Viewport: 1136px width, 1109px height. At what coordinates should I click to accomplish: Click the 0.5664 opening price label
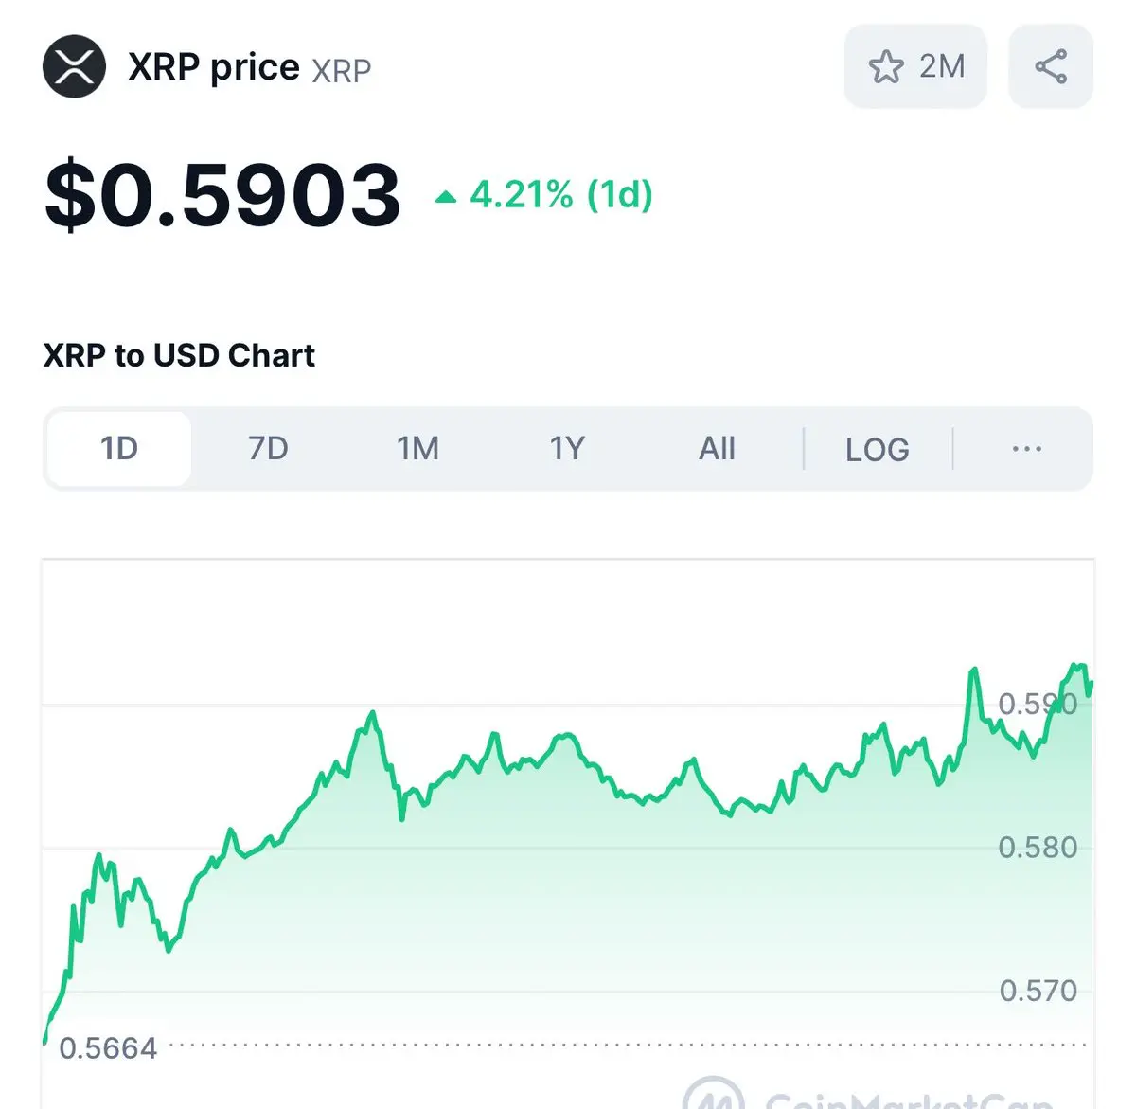pos(108,1048)
